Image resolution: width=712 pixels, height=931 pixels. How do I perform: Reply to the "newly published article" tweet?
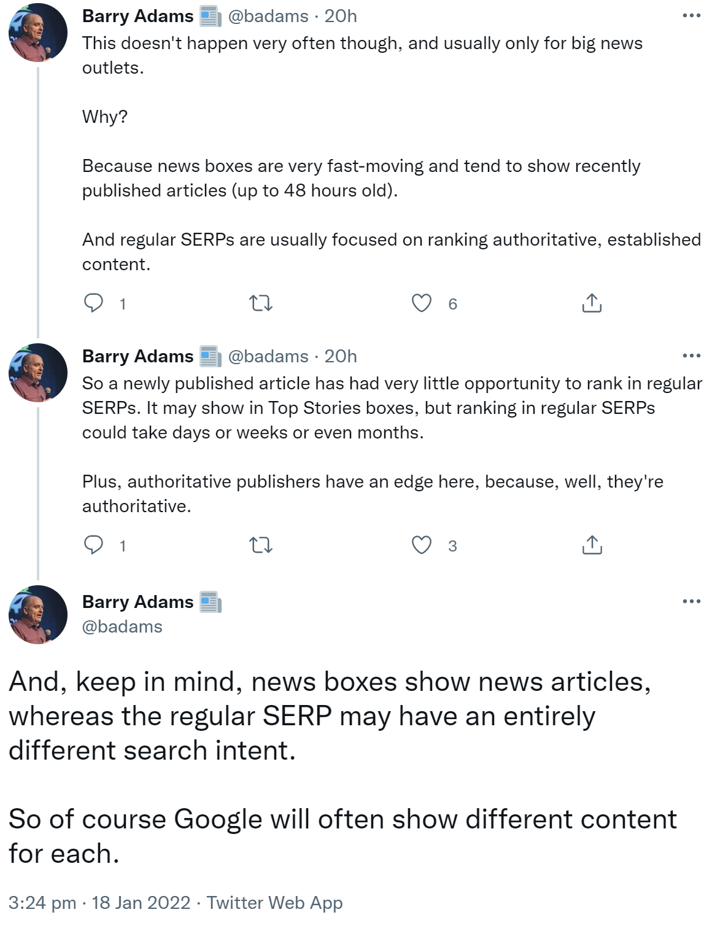93,545
